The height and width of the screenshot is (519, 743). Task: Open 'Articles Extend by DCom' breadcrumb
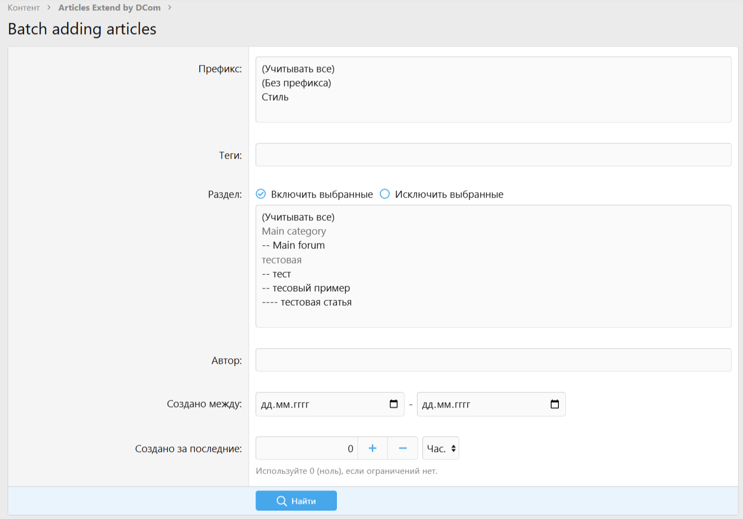[109, 8]
